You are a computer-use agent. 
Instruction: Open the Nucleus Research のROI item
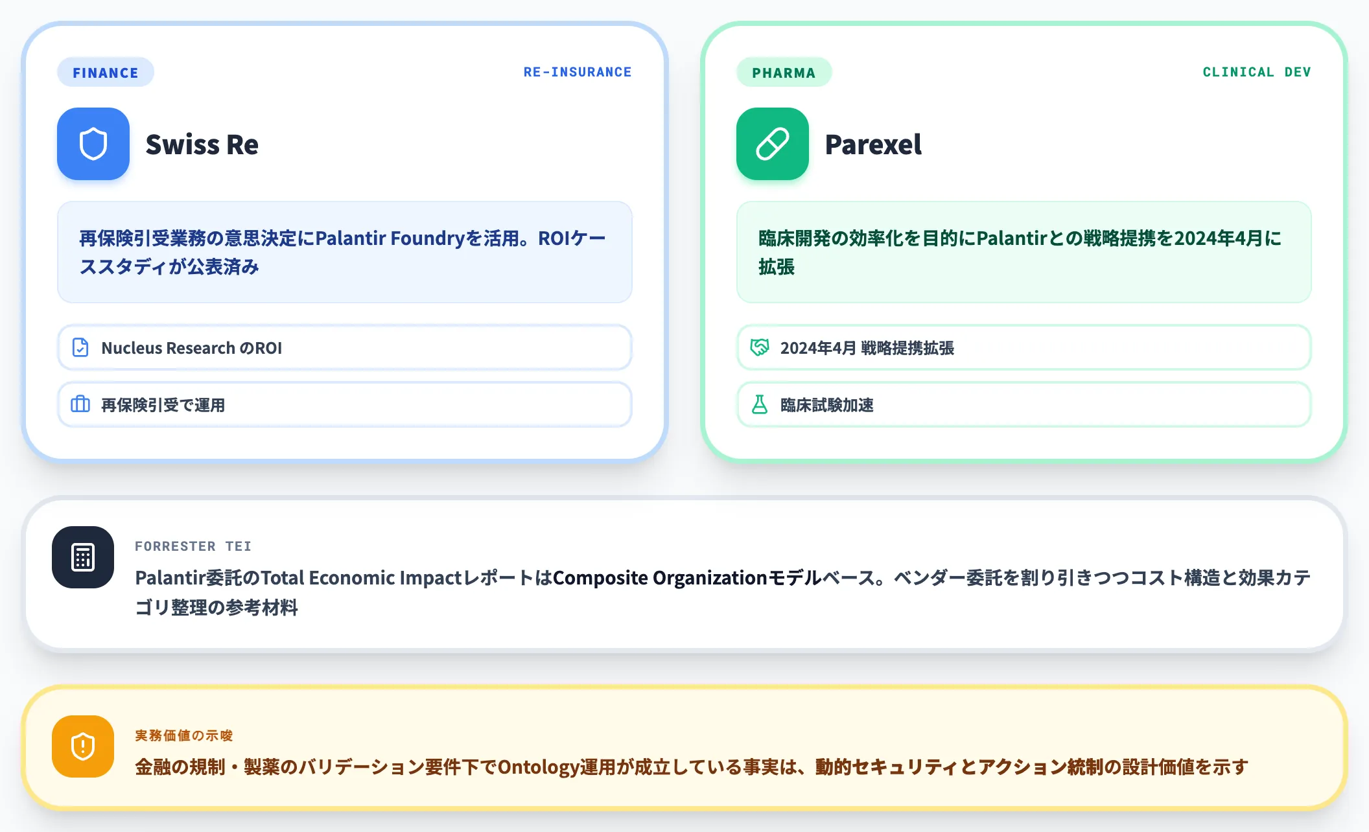(345, 347)
